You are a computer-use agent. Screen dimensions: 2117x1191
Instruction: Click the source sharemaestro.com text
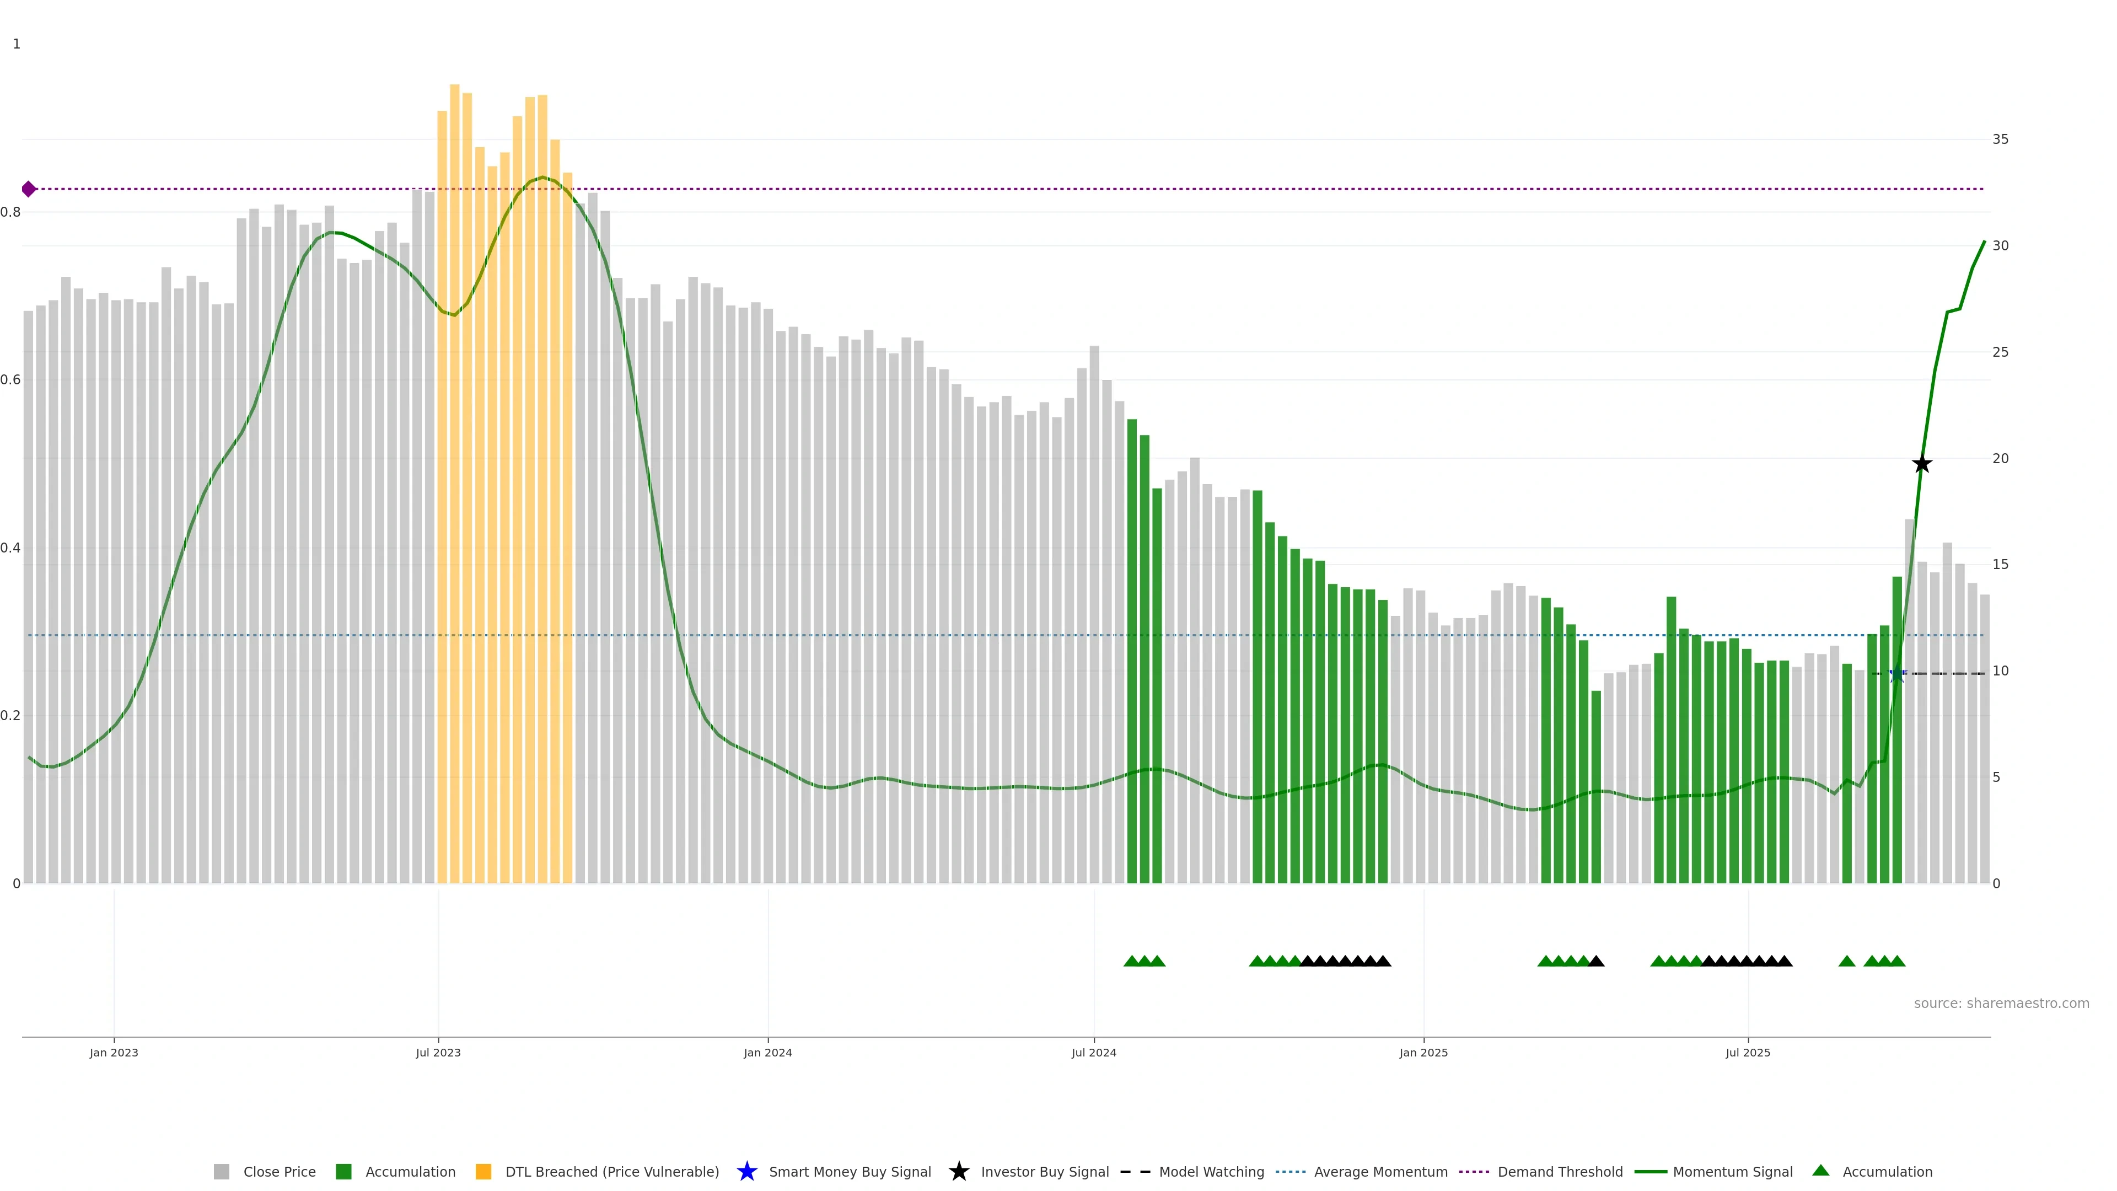[x=2001, y=1003]
